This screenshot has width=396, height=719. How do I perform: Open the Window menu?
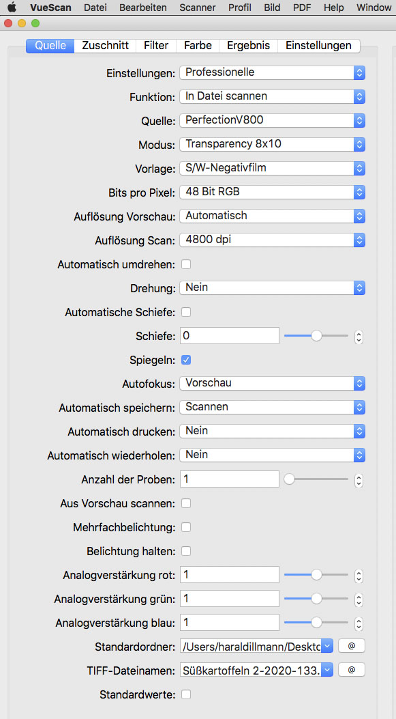point(374,8)
